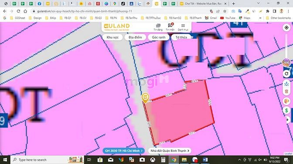
Task: Open File Explorer from taskbar
Action: pyautogui.click(x=184, y=160)
